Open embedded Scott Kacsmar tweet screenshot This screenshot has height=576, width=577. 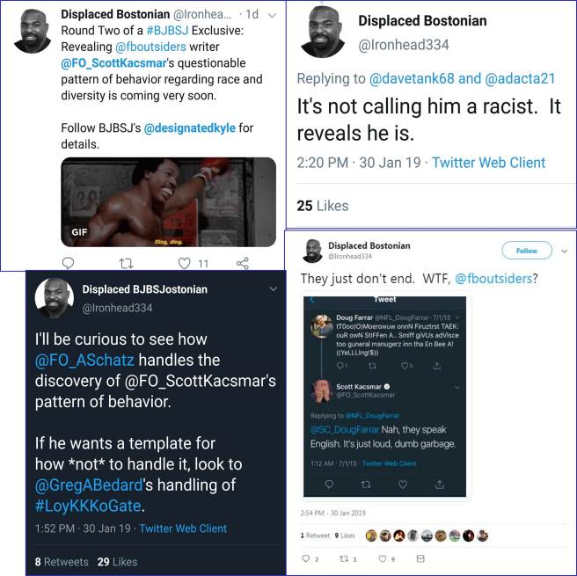pos(384,397)
